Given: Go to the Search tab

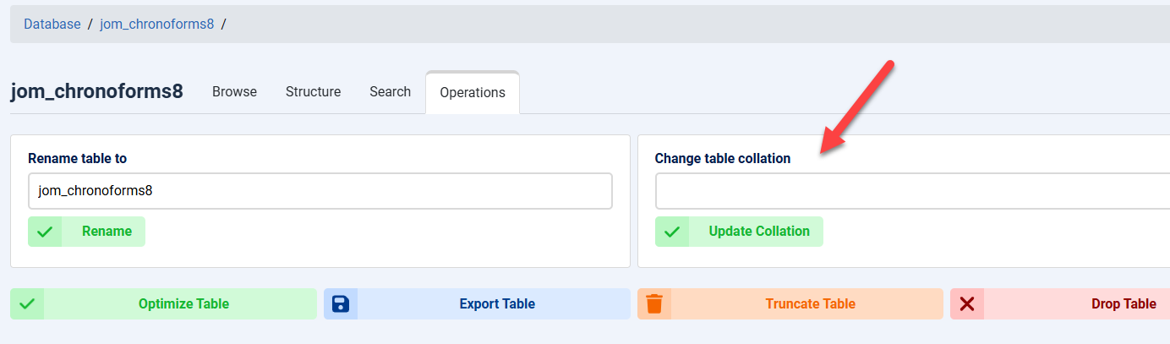Looking at the screenshot, I should point(390,91).
